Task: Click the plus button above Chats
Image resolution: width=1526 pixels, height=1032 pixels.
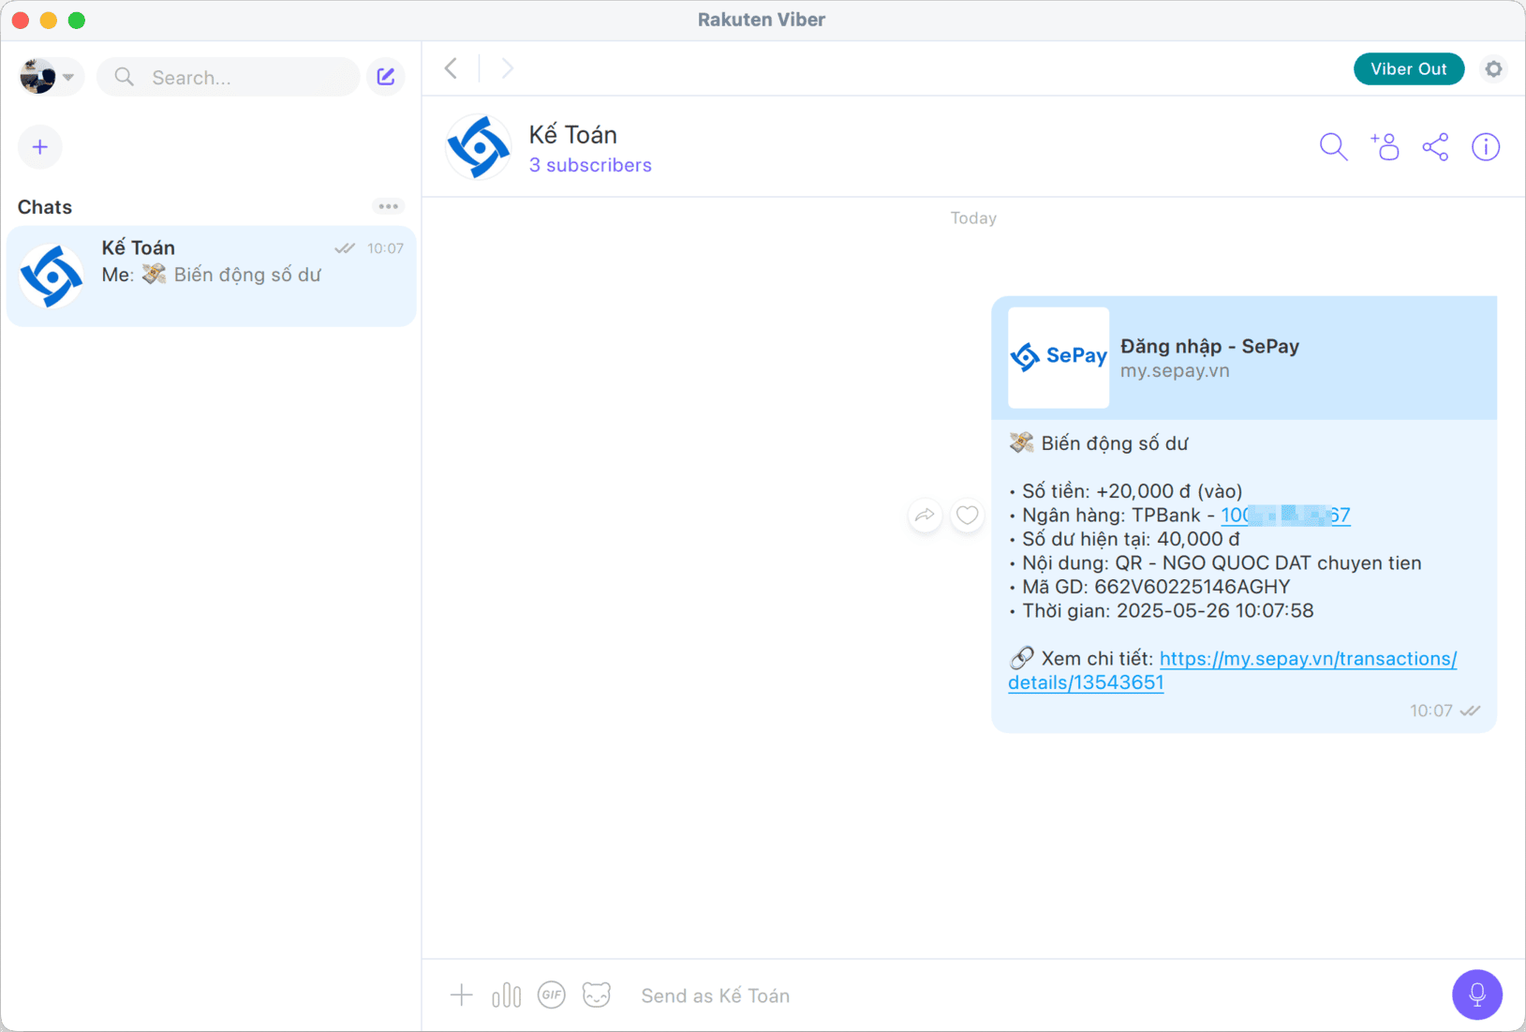Action: click(40, 147)
